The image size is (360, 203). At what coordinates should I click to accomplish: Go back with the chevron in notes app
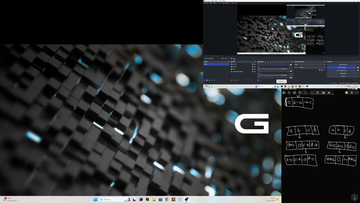coord(289,92)
